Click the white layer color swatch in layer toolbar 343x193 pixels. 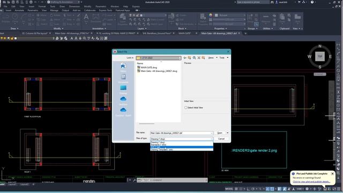(x=16, y=38)
